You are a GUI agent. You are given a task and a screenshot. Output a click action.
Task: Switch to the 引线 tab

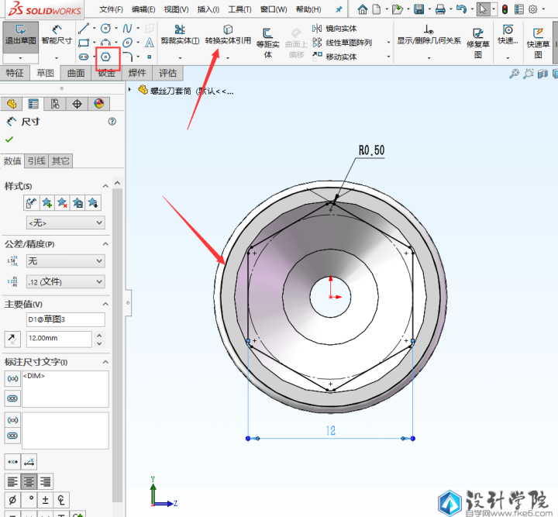pos(36,161)
